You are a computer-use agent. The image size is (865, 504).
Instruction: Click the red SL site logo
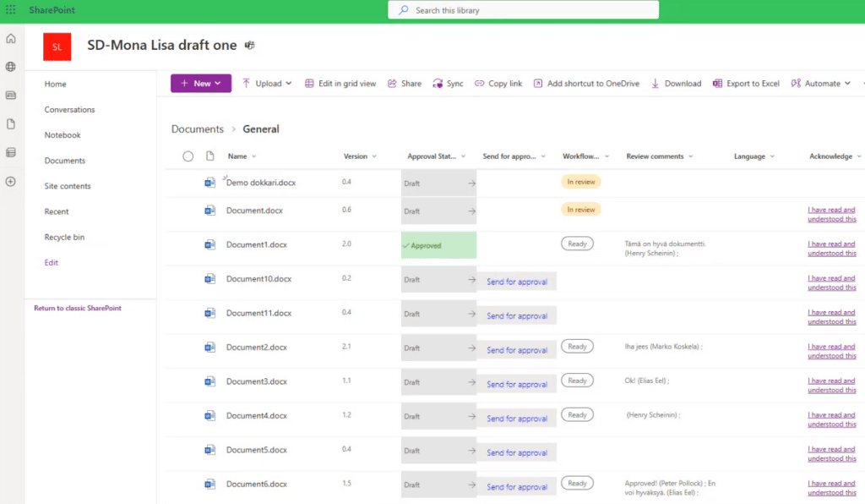pyautogui.click(x=57, y=47)
